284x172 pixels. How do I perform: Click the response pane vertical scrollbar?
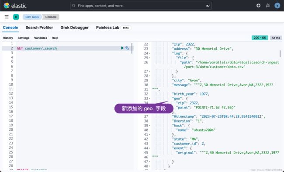pyautogui.click(x=281, y=54)
